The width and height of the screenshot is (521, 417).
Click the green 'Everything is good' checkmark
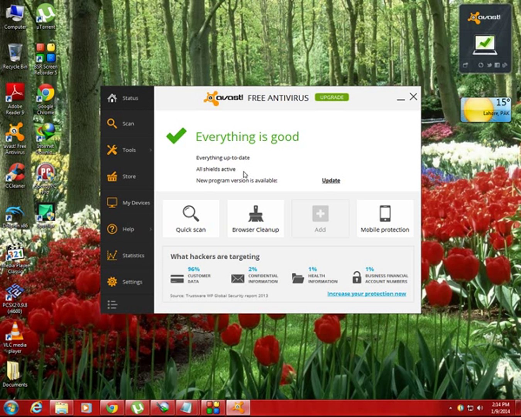[x=176, y=136]
